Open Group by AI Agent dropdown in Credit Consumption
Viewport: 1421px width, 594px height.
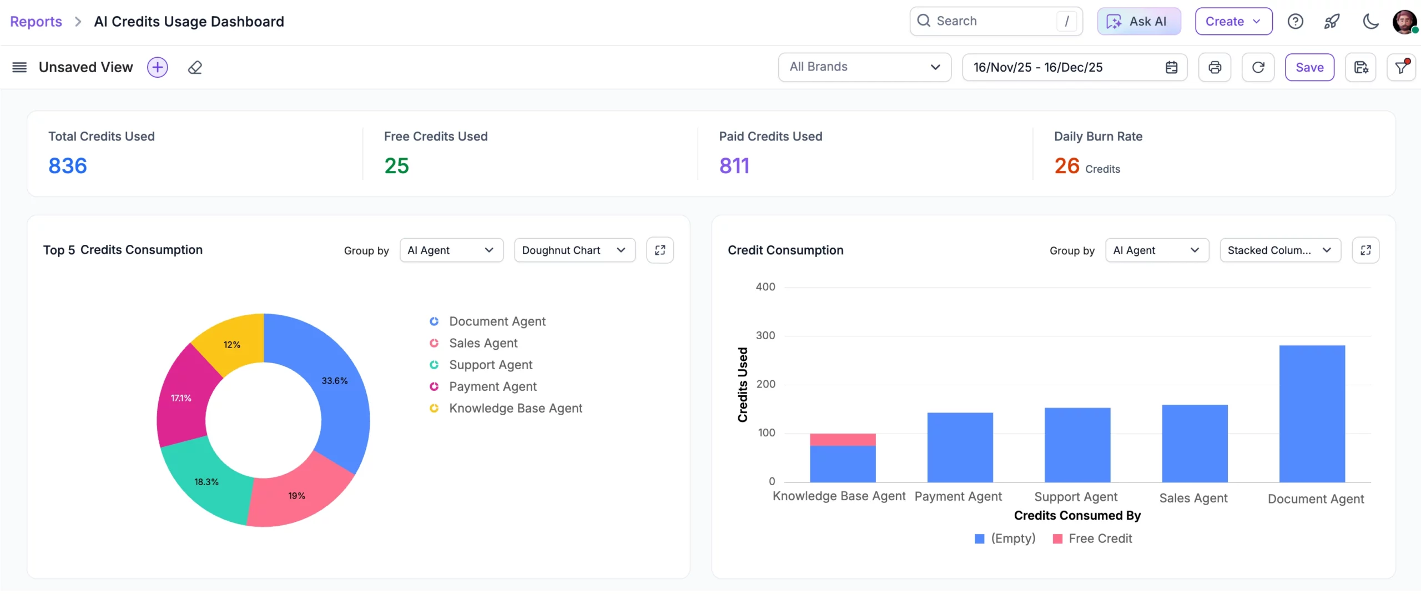[1157, 250]
